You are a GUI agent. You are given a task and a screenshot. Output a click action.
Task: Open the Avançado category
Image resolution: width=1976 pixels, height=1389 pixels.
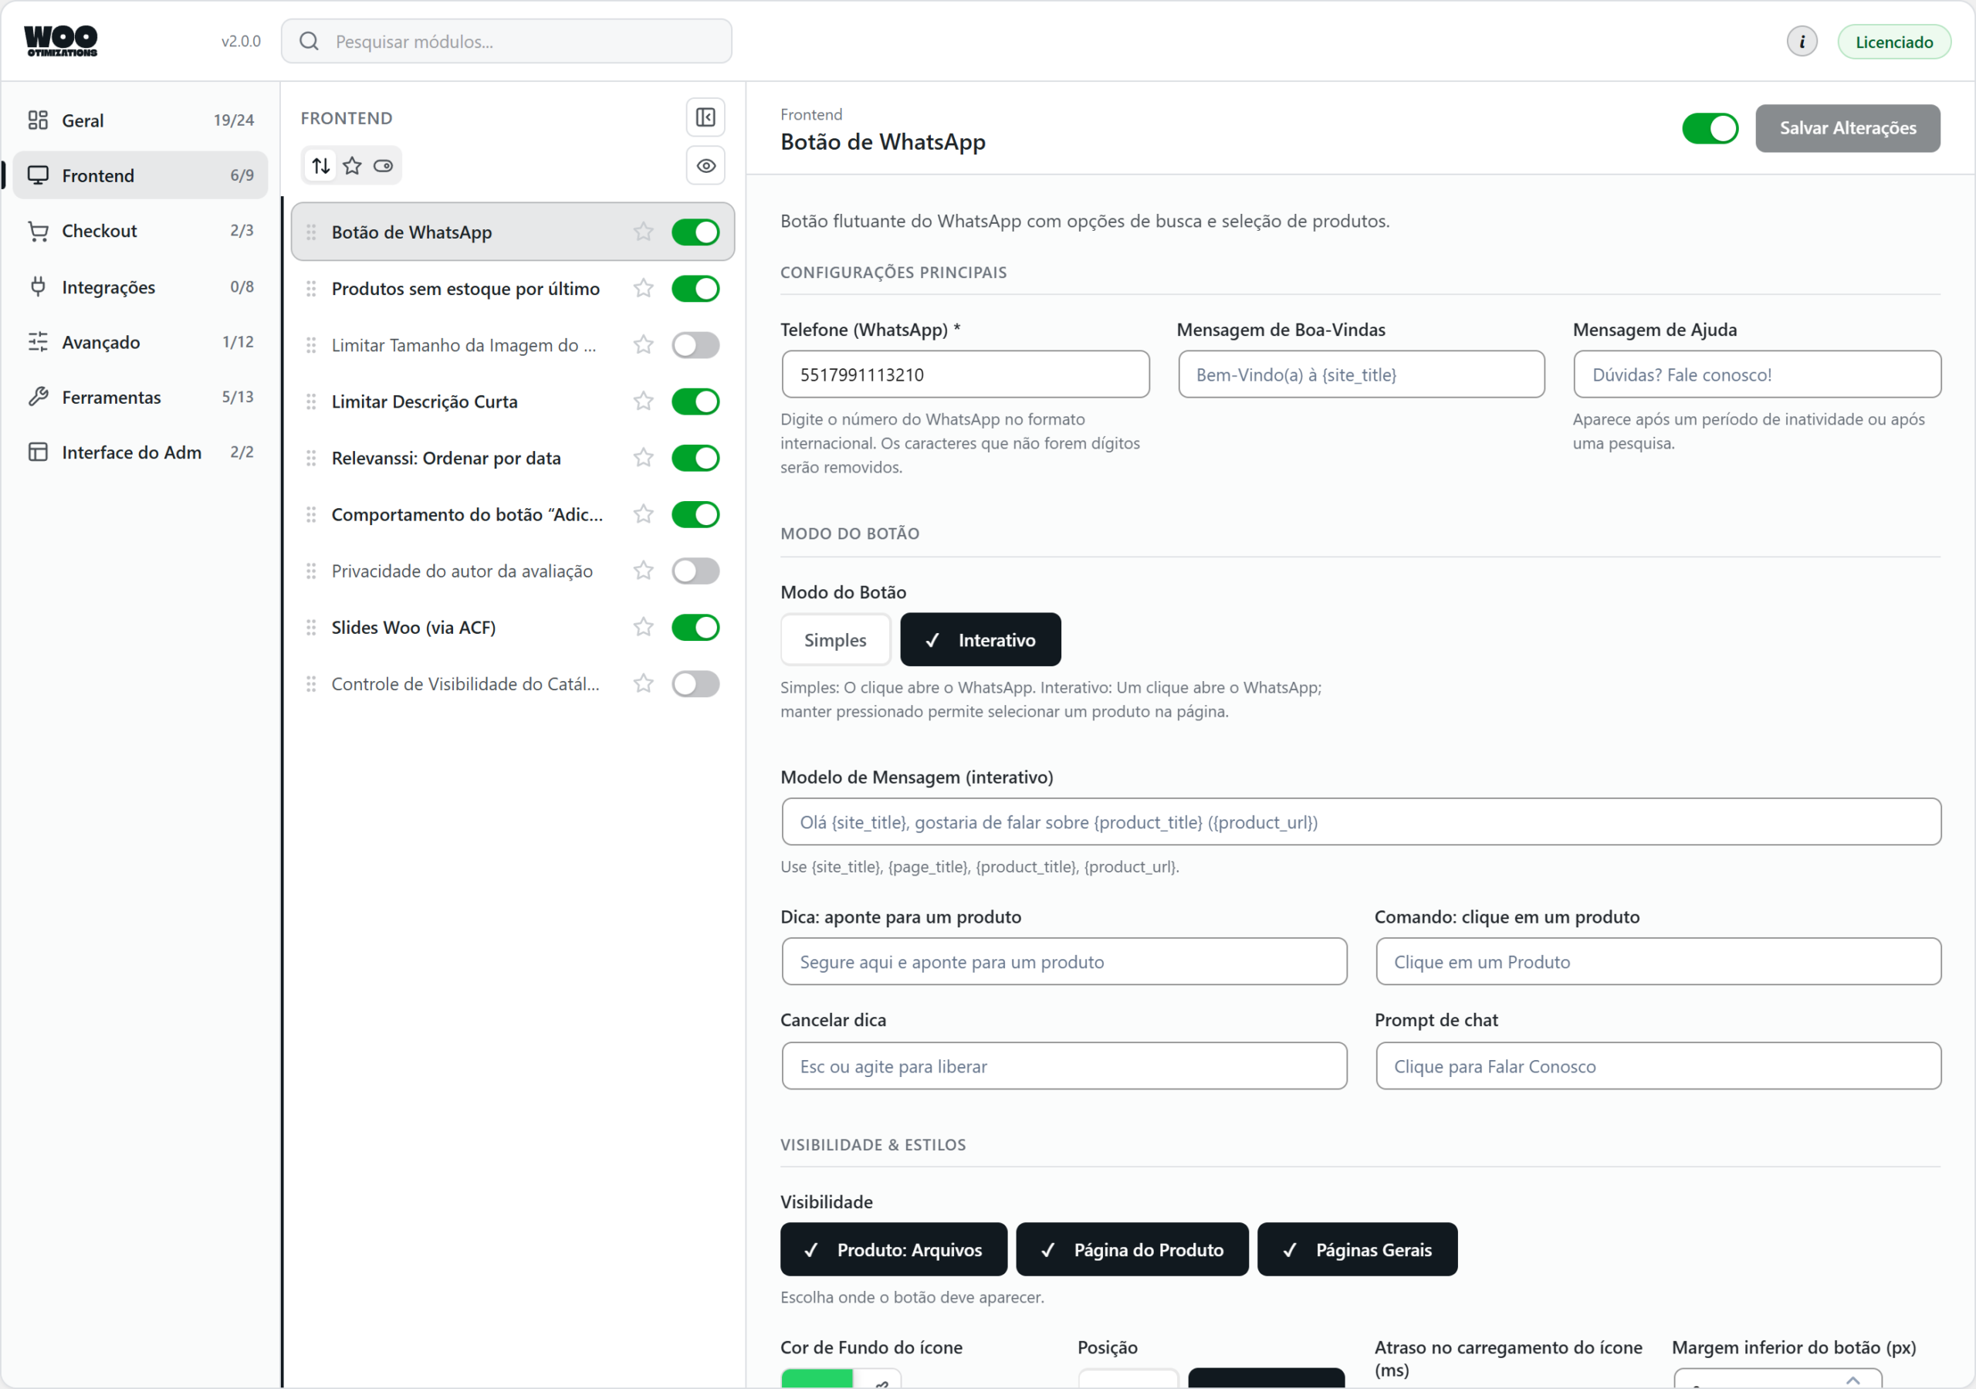pos(140,342)
